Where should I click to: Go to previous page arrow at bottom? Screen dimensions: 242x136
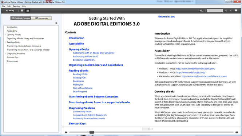(66, 132)
